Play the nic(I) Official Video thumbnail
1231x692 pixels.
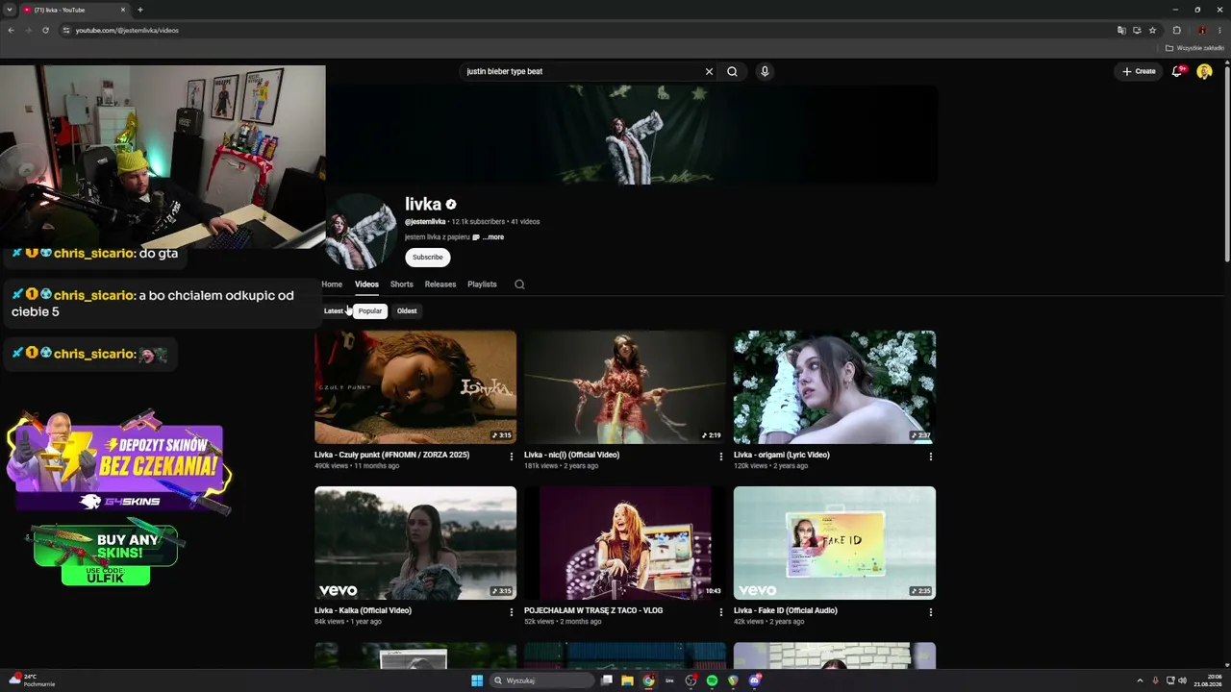pos(625,387)
